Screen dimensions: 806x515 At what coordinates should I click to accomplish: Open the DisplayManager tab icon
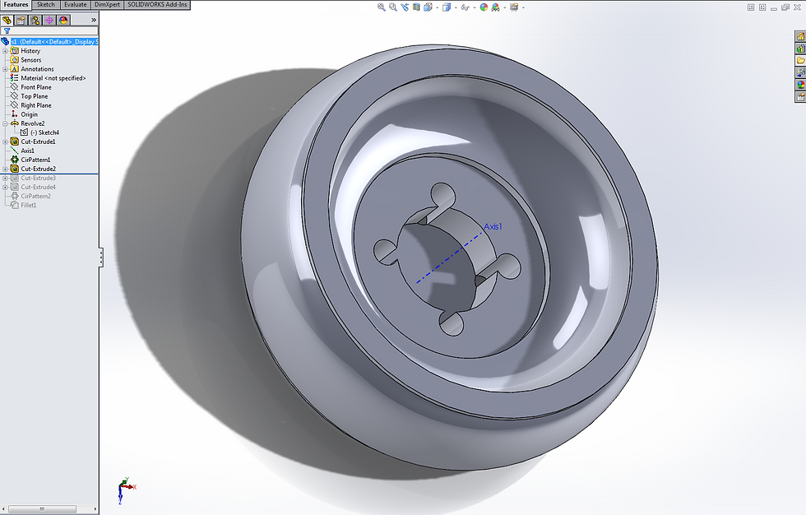click(x=63, y=20)
